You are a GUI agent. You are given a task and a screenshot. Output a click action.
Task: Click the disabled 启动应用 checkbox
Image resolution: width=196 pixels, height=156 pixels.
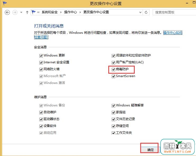(41, 133)
